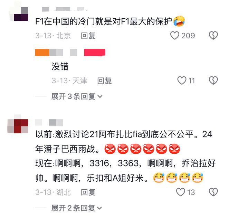This screenshot has height=218, width=228.
Task: Reply to the 北京 comment via 回复
Action: 88,36
